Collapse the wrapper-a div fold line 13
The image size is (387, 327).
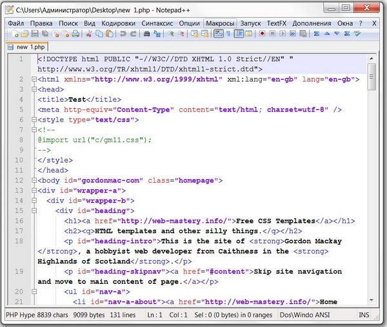click(x=34, y=191)
